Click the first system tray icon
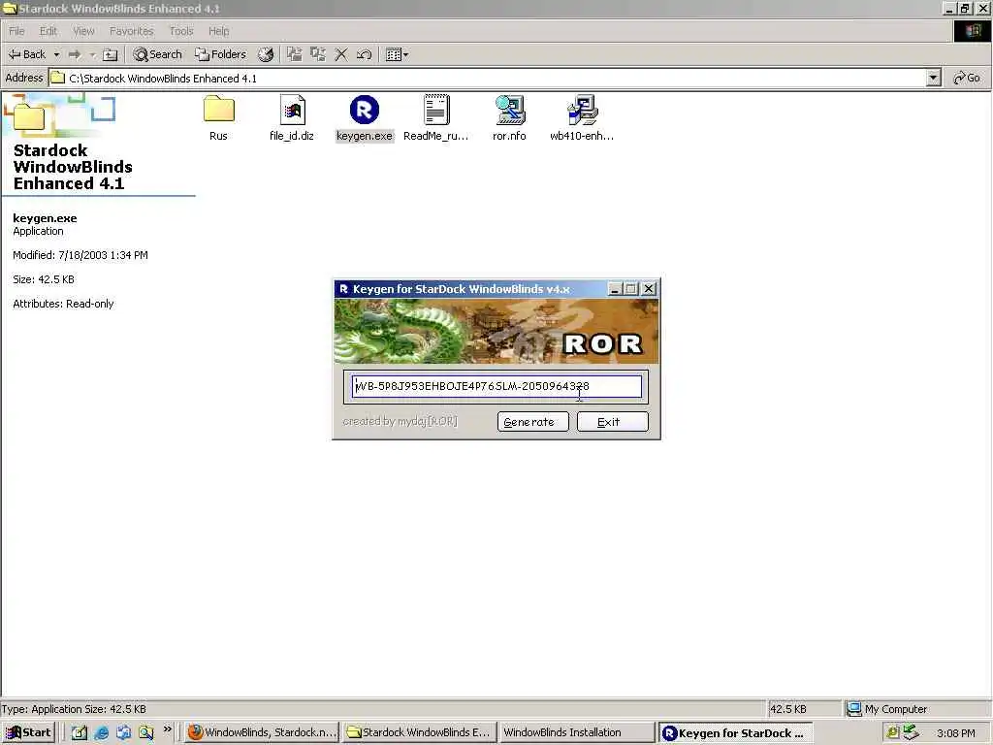 [x=893, y=733]
